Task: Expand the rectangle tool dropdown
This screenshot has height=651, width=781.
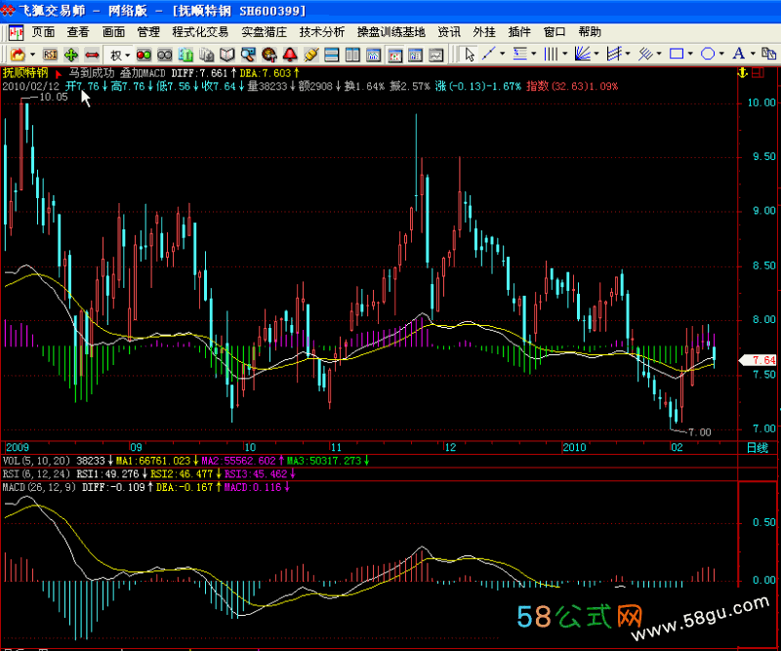Action: point(690,54)
